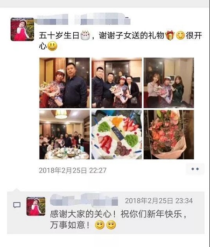
Task: Tap the gift box emoji in the post
Action: [170, 36]
